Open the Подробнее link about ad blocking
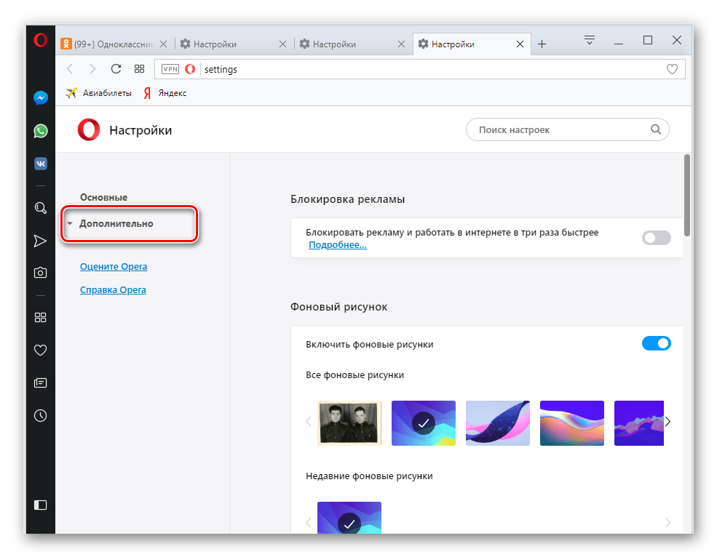 (338, 244)
